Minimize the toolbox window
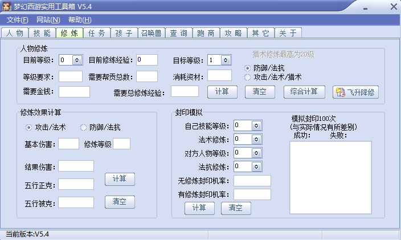The width and height of the screenshot is (401, 240). [x=365, y=9]
